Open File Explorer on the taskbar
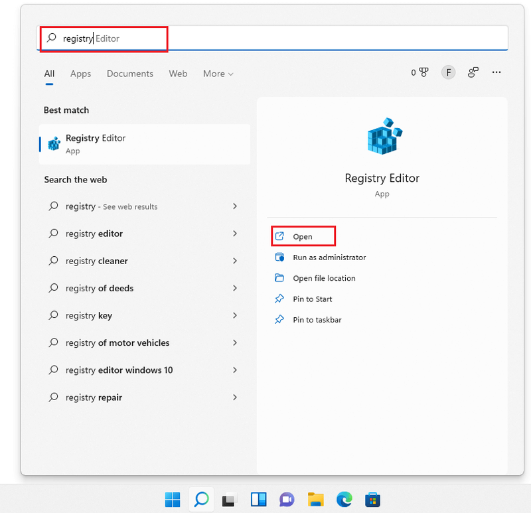The height and width of the screenshot is (513, 531). (316, 500)
